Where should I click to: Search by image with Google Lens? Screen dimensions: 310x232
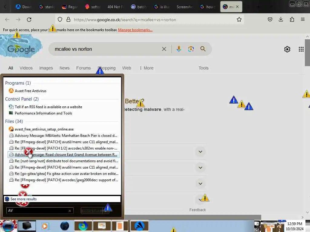(x=191, y=49)
